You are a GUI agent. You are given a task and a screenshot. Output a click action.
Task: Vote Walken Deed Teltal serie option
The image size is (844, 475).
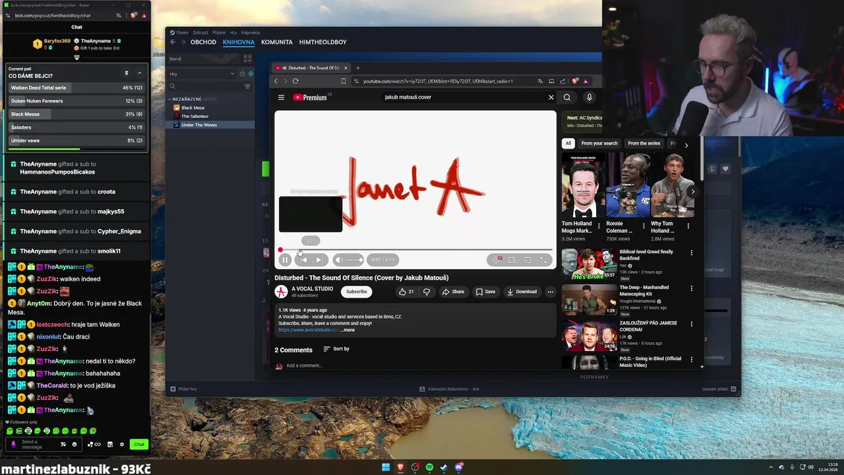coord(76,88)
